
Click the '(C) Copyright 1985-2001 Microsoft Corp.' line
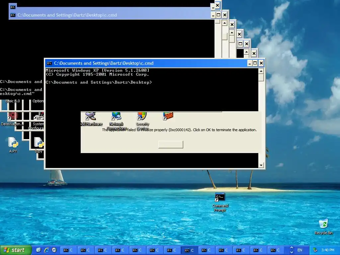pos(97,74)
